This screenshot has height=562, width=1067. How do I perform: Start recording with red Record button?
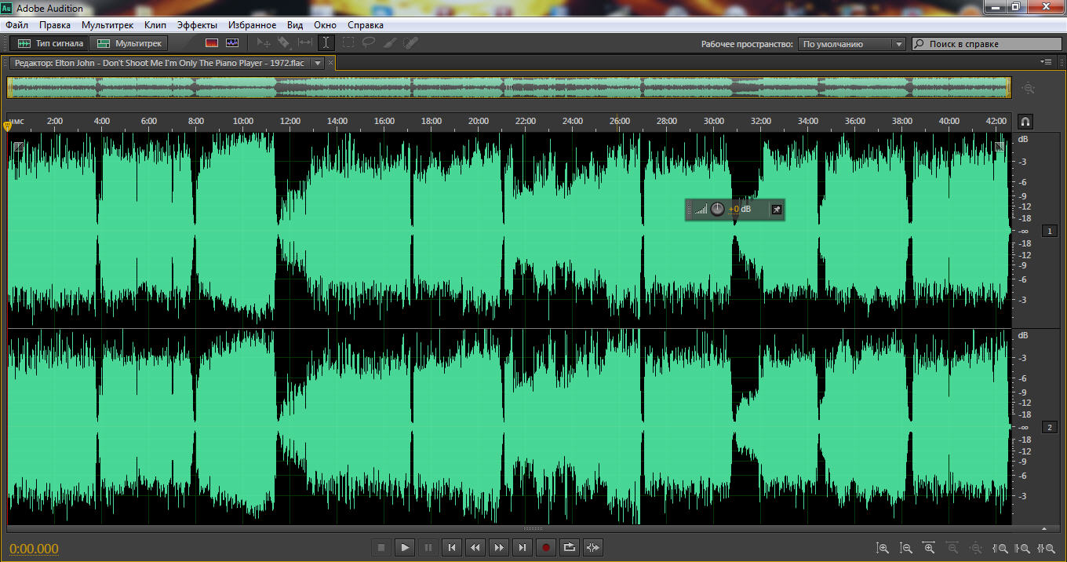point(546,547)
